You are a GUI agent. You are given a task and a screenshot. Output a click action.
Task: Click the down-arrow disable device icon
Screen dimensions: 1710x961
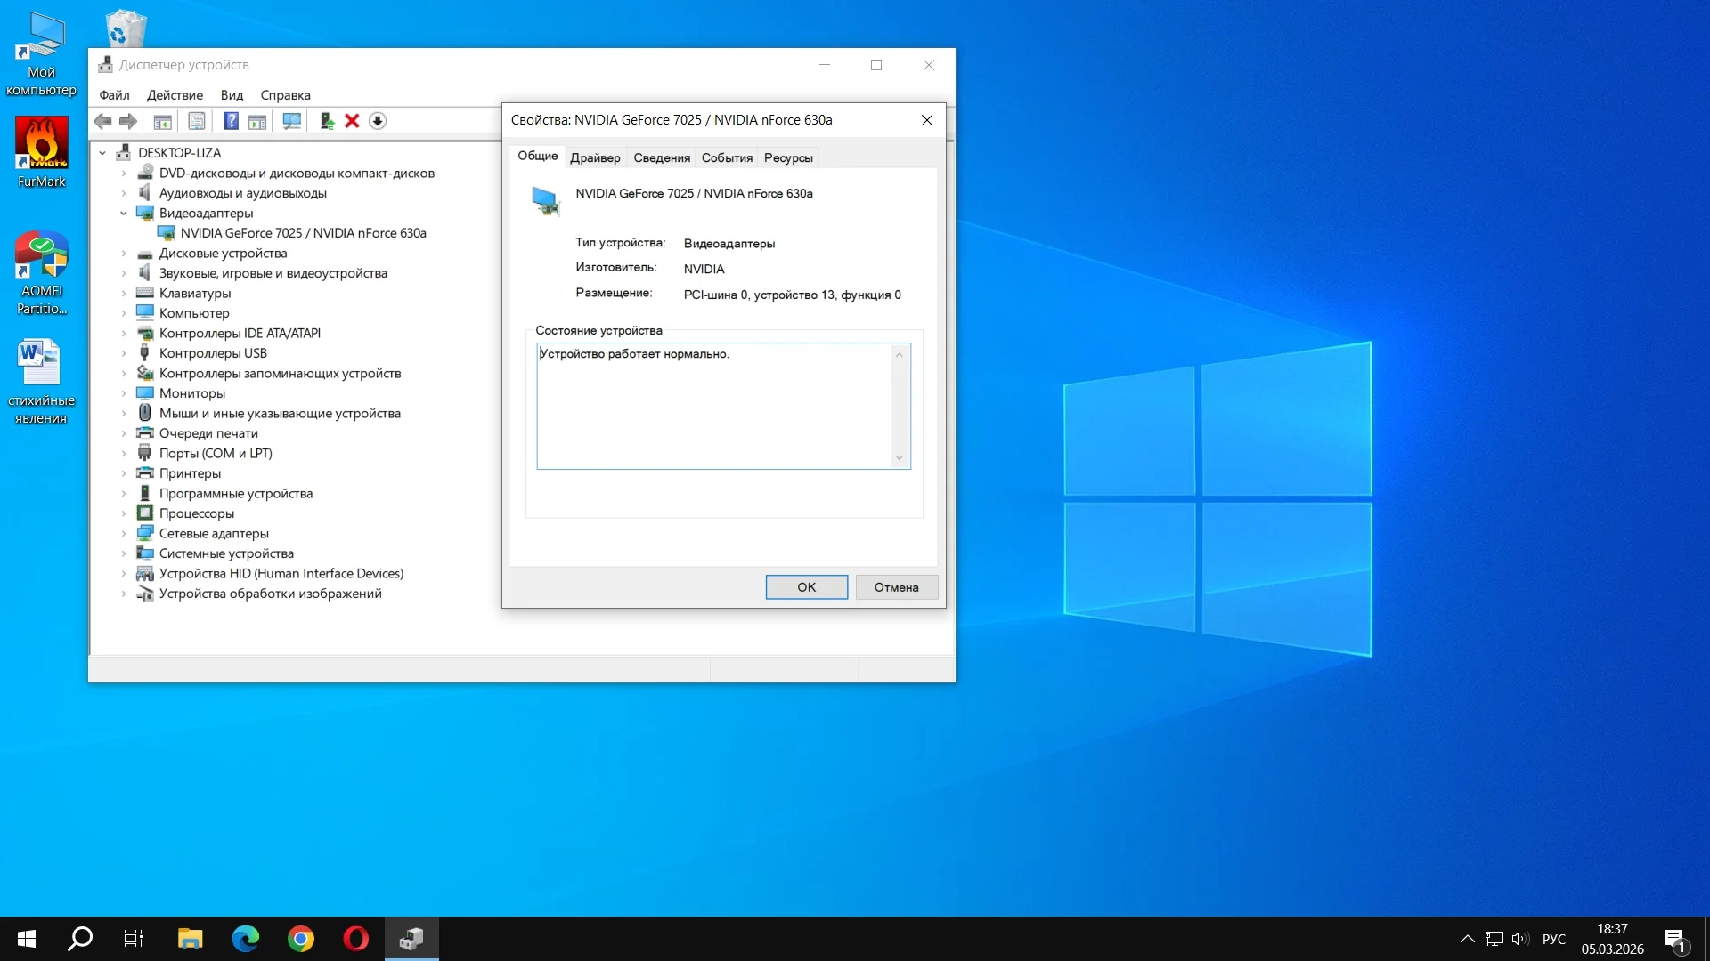[378, 121]
